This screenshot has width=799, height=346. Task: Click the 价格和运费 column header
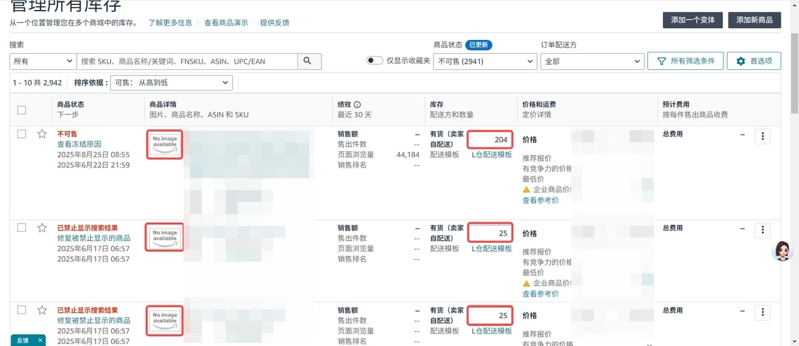point(539,104)
